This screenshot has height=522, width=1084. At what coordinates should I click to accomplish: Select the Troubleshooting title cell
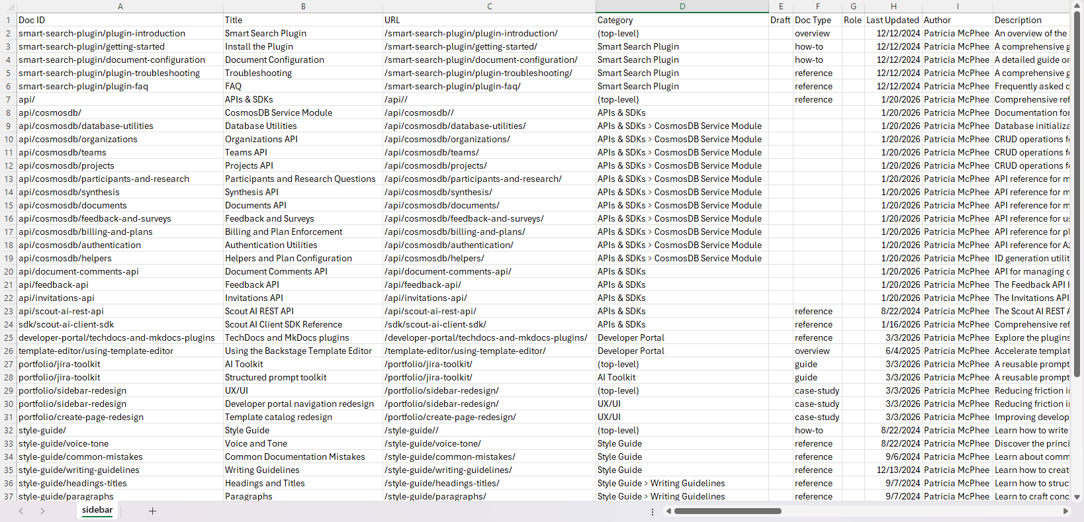coord(302,73)
